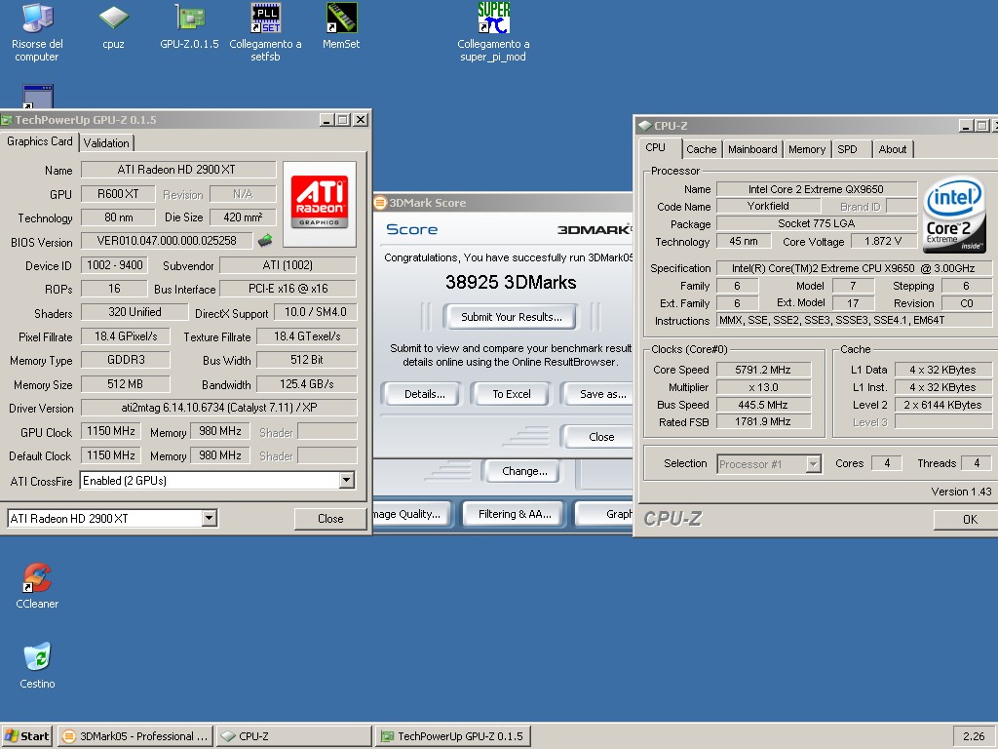Click the 3DMark Score title bar icon

[x=381, y=203]
